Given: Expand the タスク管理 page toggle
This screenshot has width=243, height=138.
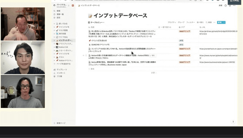Looking at the screenshot, I should coord(54,30).
